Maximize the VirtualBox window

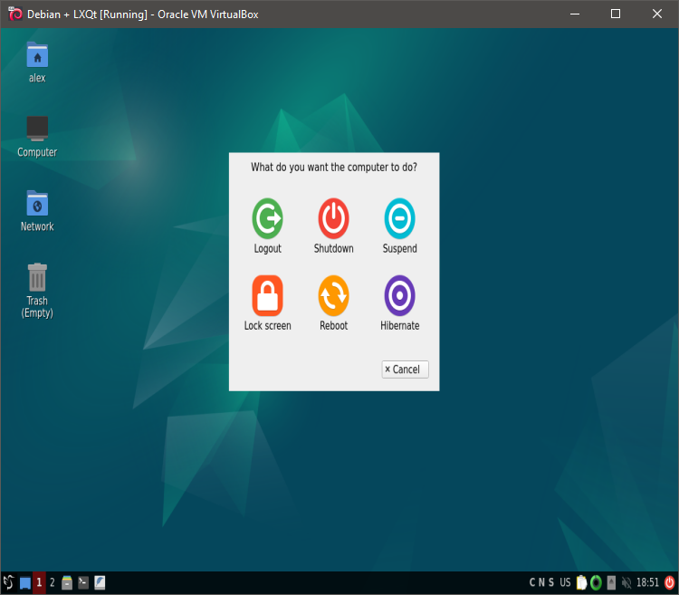tap(616, 14)
